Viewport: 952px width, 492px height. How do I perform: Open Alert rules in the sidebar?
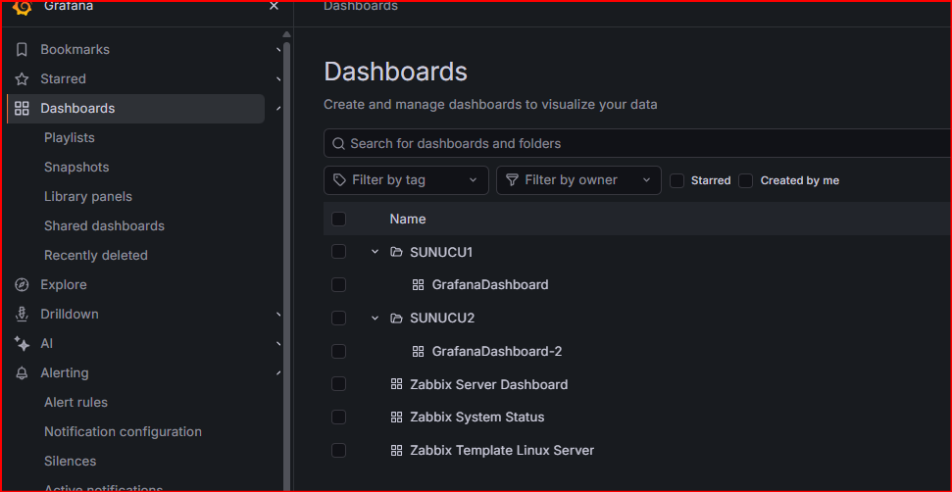click(75, 403)
